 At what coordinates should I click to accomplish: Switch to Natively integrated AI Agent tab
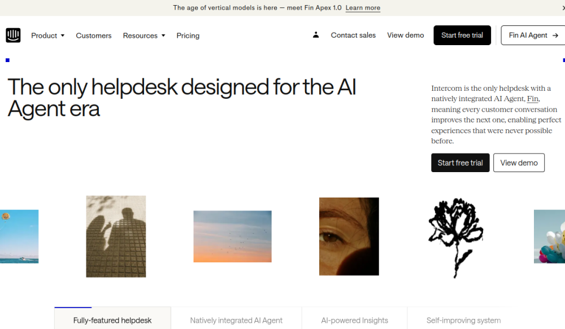pyautogui.click(x=236, y=320)
